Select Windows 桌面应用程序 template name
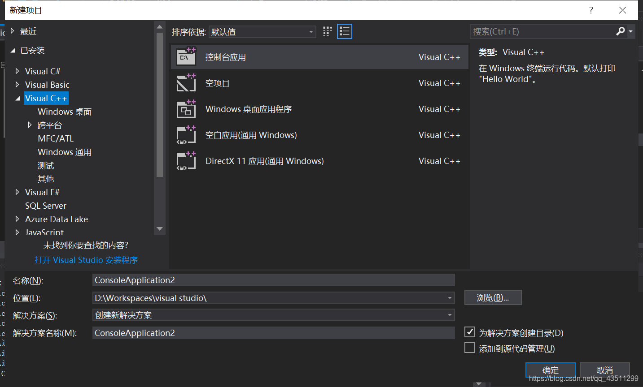The height and width of the screenshot is (387, 643). point(249,109)
